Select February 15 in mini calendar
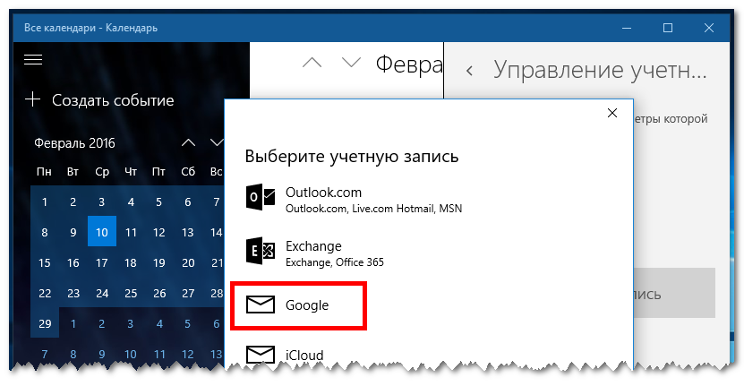The width and height of the screenshot is (744, 386). 45,262
